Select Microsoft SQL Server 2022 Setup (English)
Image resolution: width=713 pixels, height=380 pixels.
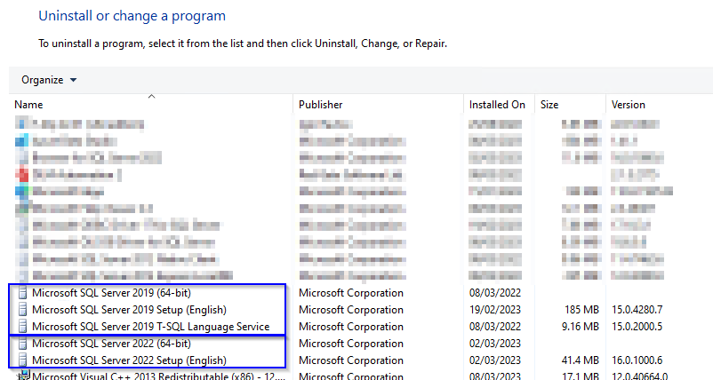(129, 360)
